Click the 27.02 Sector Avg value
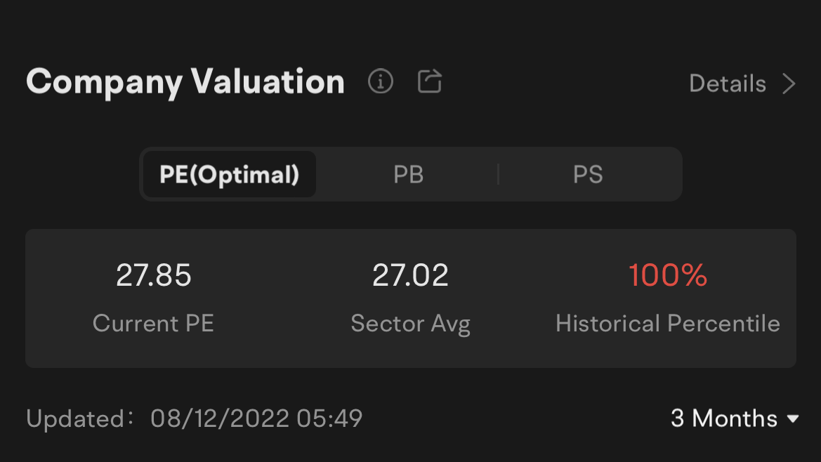The height and width of the screenshot is (462, 821). point(410,275)
